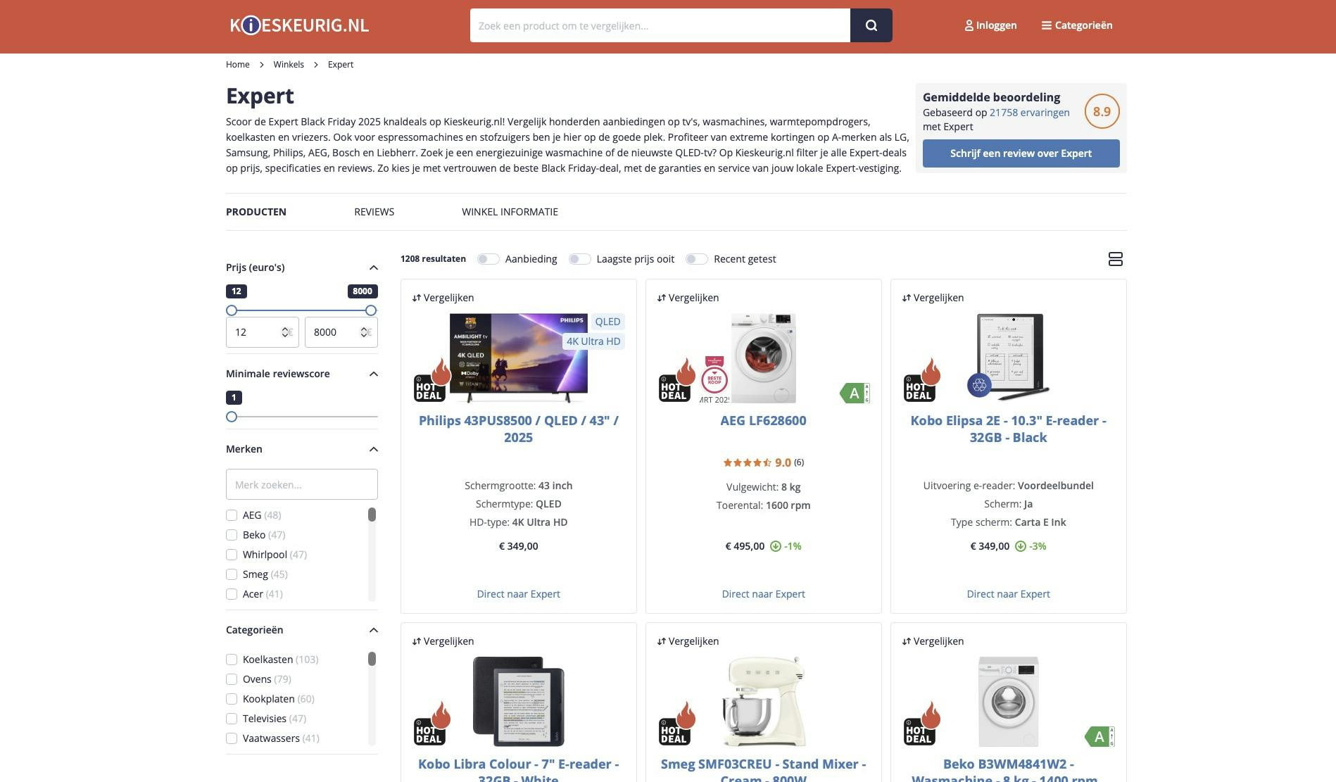1336x782 pixels.
Task: Click price drop icon on Kobo Elipsa 2E
Action: pos(1021,546)
